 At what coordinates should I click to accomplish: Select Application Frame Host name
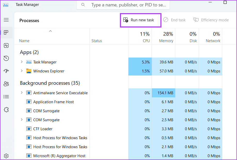[x=53, y=102]
